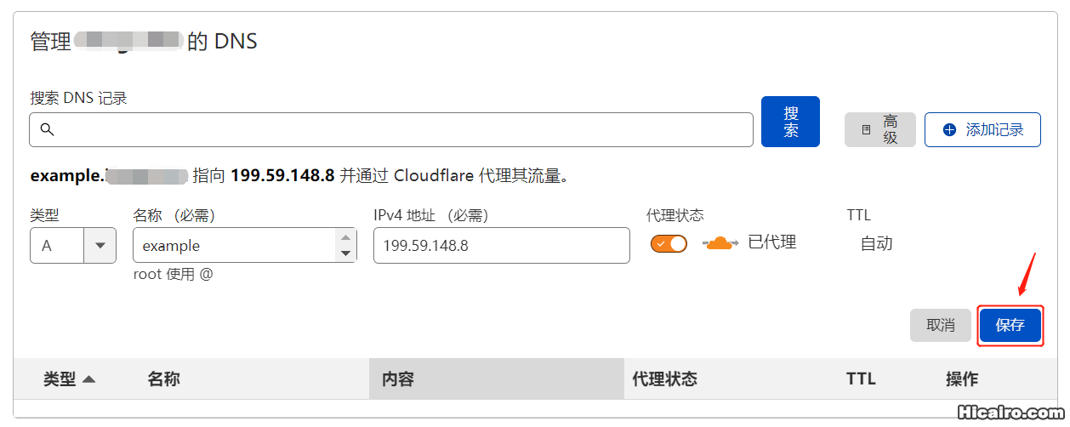Image resolution: width=1070 pixels, height=427 pixels.
Task: Click the blue 搜索 button
Action: [790, 122]
